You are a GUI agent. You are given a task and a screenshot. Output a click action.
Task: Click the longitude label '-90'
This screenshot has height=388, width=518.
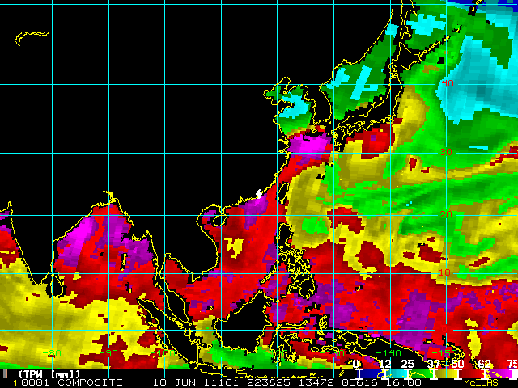click(x=108, y=353)
